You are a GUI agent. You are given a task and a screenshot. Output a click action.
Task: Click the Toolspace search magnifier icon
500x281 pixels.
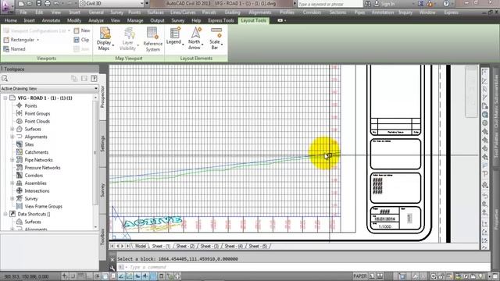coord(5,78)
